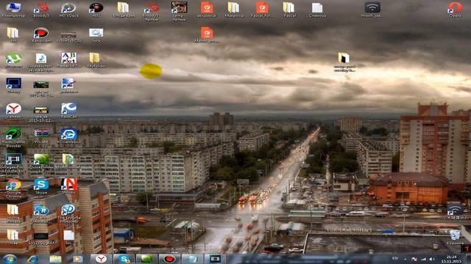
Task: Open Windows Media Player from taskbar
Action: (77, 259)
